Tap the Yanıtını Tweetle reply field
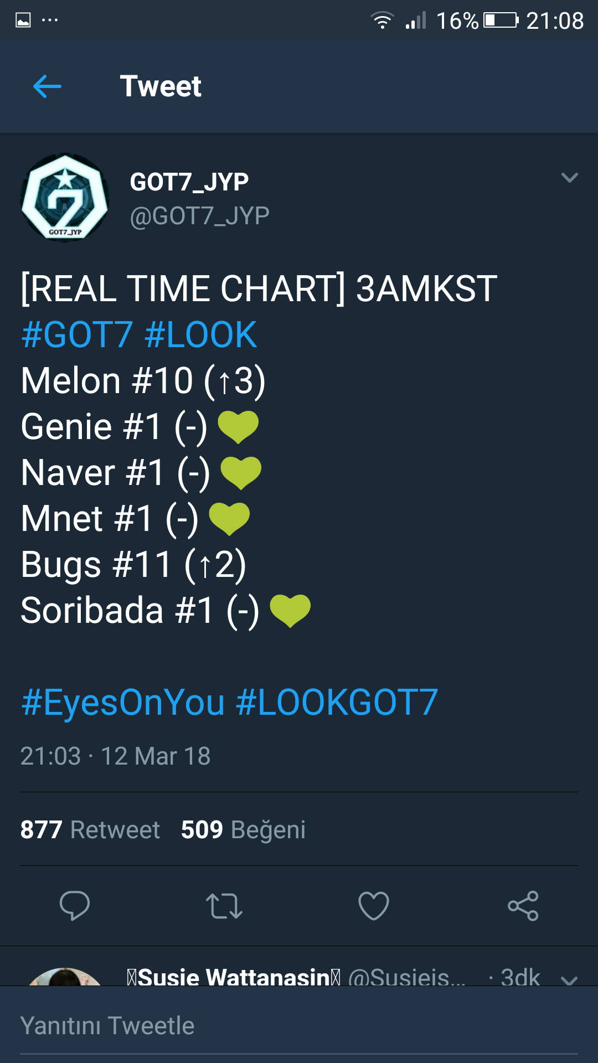This screenshot has height=1063, width=598. point(299,1025)
